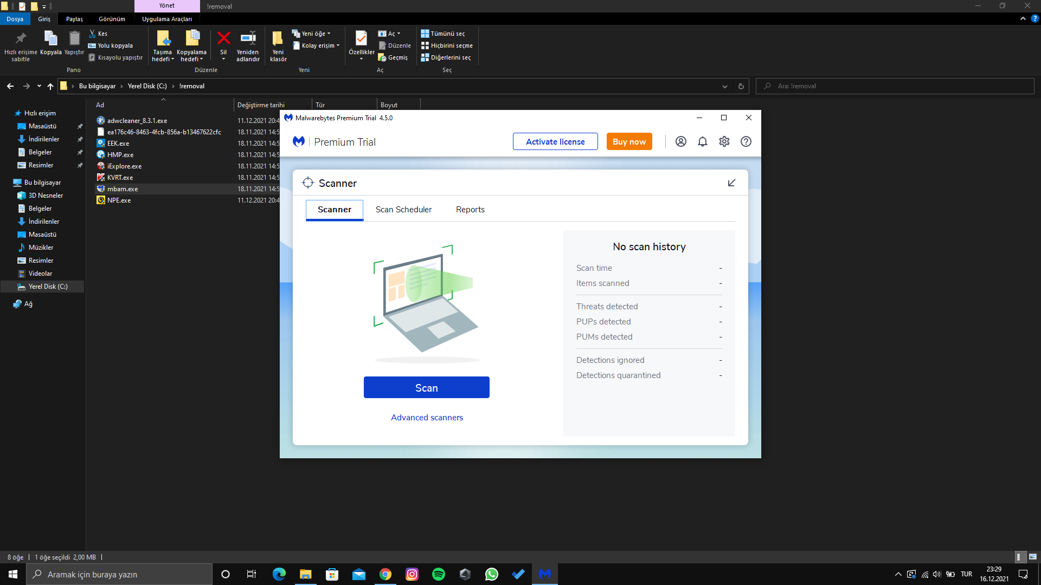Click the red Sil delete icon
This screenshot has width=1041, height=585.
[223, 39]
